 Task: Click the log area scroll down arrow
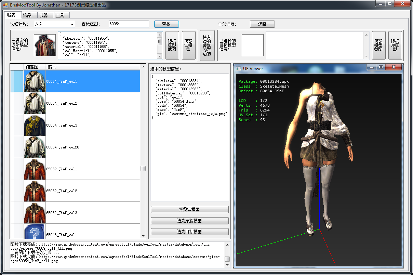click(227, 265)
